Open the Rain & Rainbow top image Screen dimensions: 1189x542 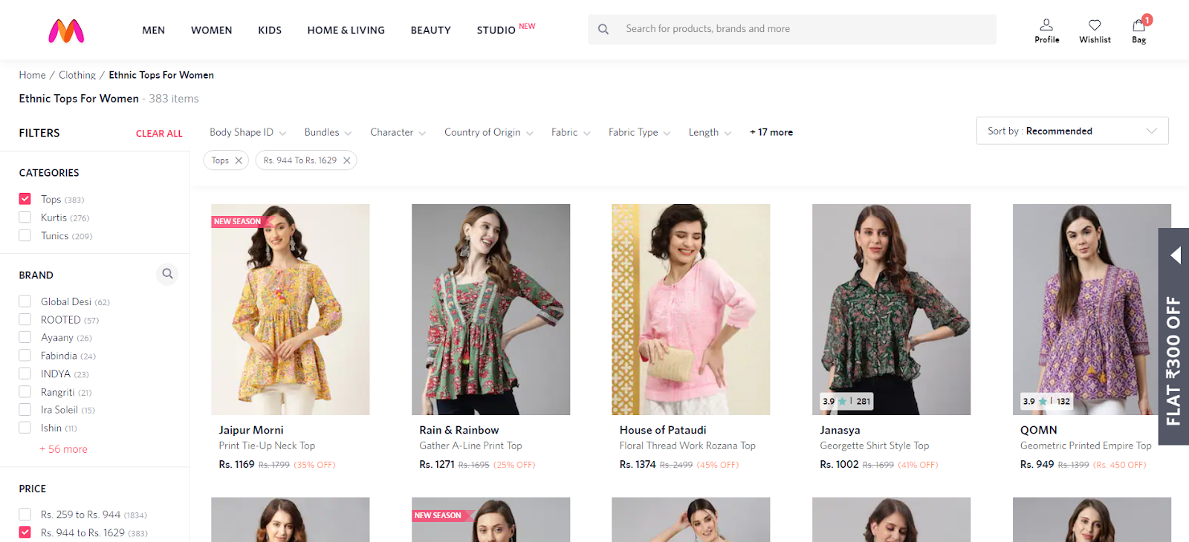[x=491, y=310]
